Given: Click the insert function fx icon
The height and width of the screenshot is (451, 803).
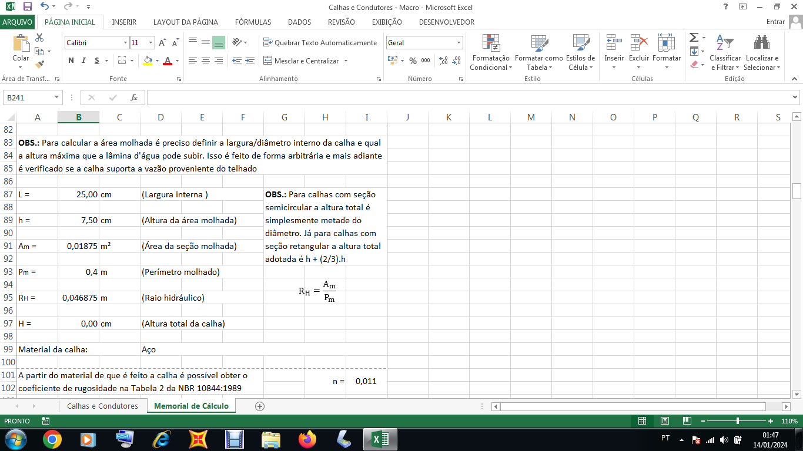Looking at the screenshot, I should pyautogui.click(x=134, y=97).
